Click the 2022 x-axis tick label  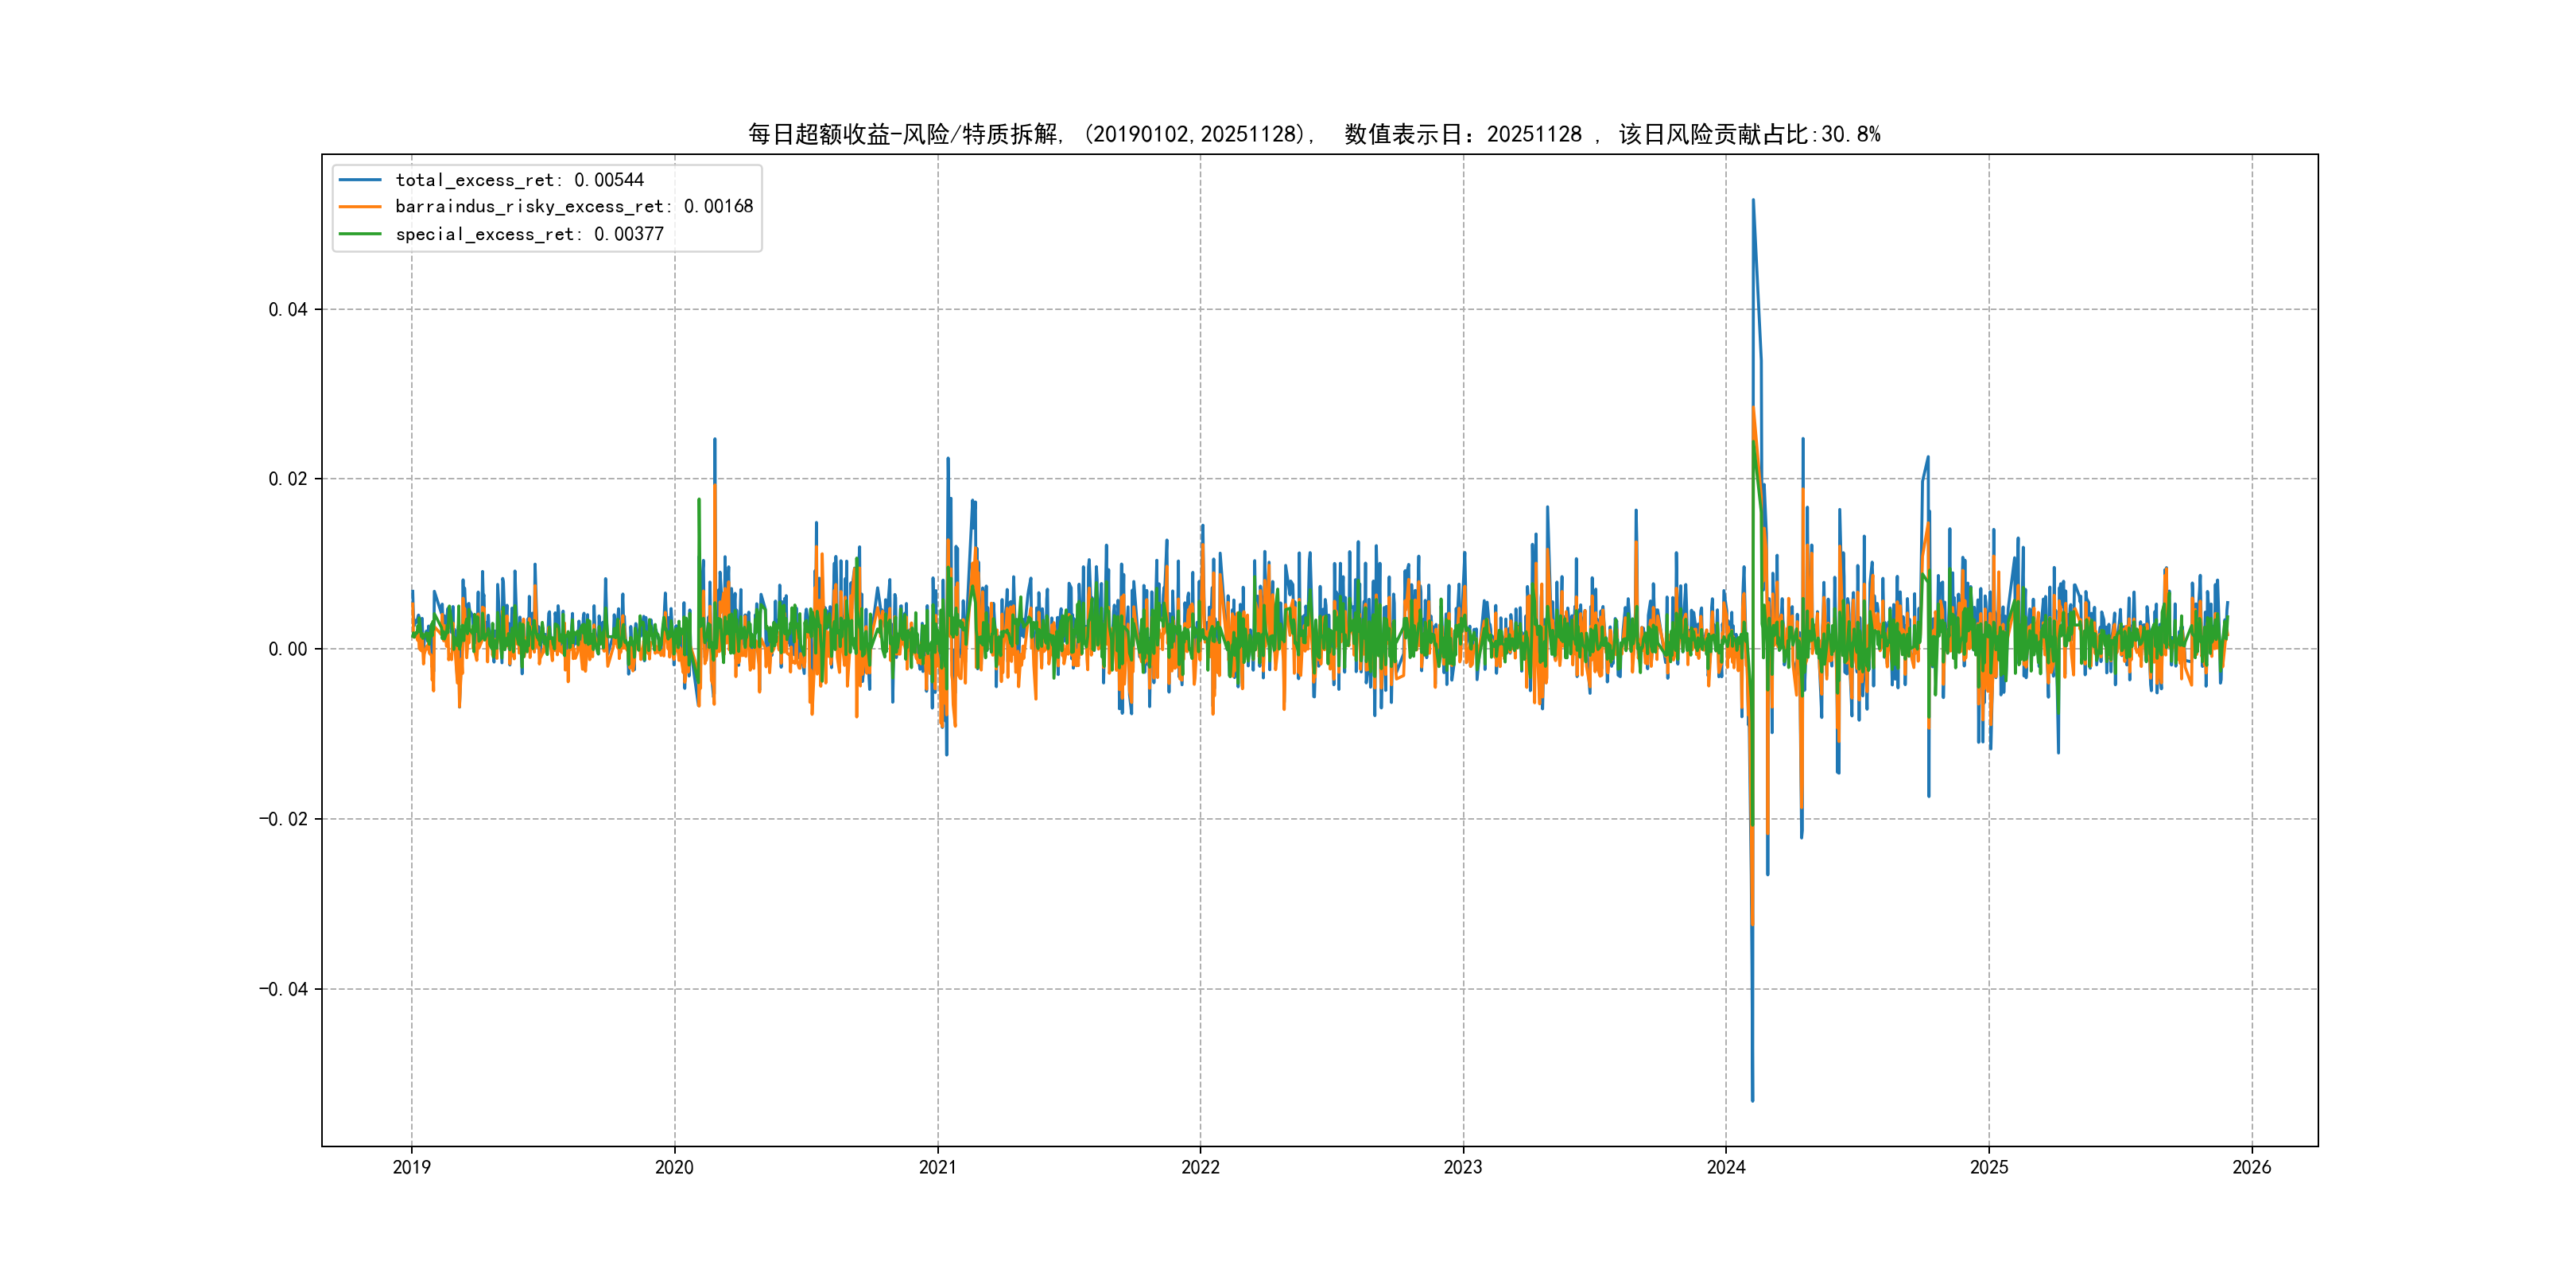pos(1200,1167)
